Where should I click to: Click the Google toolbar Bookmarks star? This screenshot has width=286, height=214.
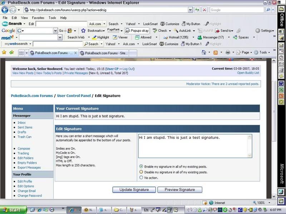pos(83,31)
